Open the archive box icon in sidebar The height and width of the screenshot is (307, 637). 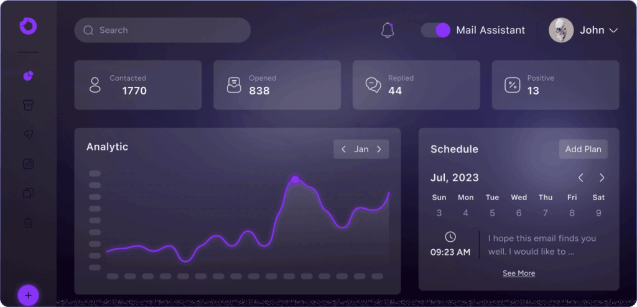pyautogui.click(x=28, y=105)
